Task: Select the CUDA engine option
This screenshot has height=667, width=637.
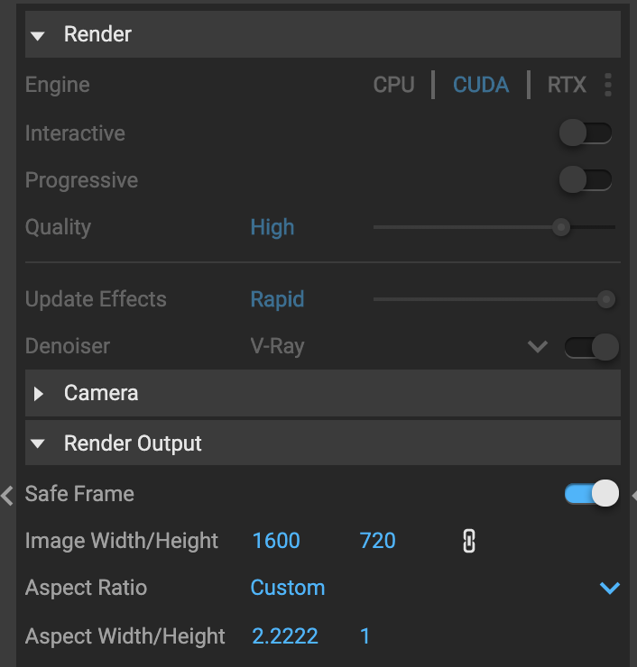Action: click(x=481, y=85)
